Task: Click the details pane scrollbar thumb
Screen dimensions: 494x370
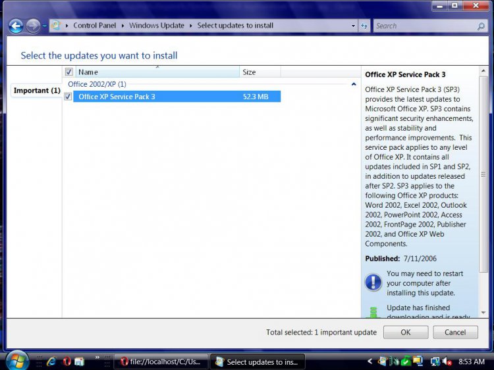Action: click(x=483, y=174)
